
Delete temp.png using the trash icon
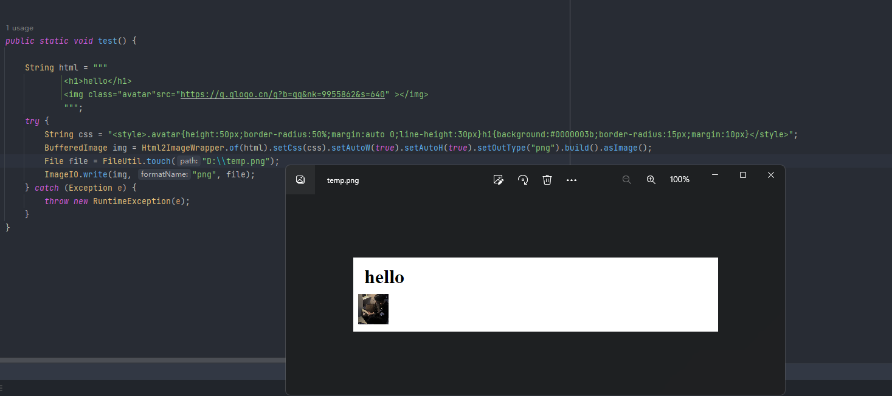pos(547,180)
